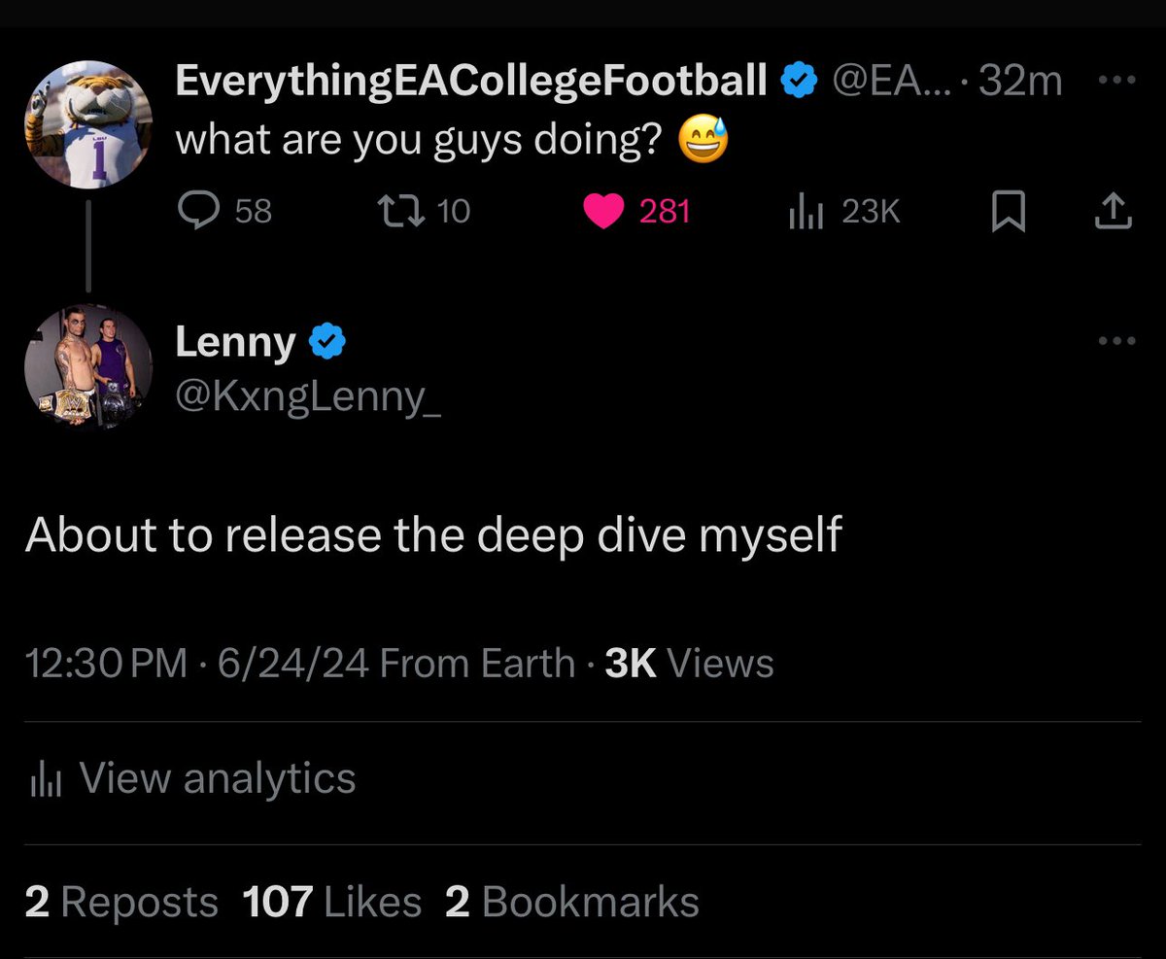This screenshot has width=1166, height=959.
Task: Unlike the tweet with 281 likes
Action: click(x=603, y=211)
